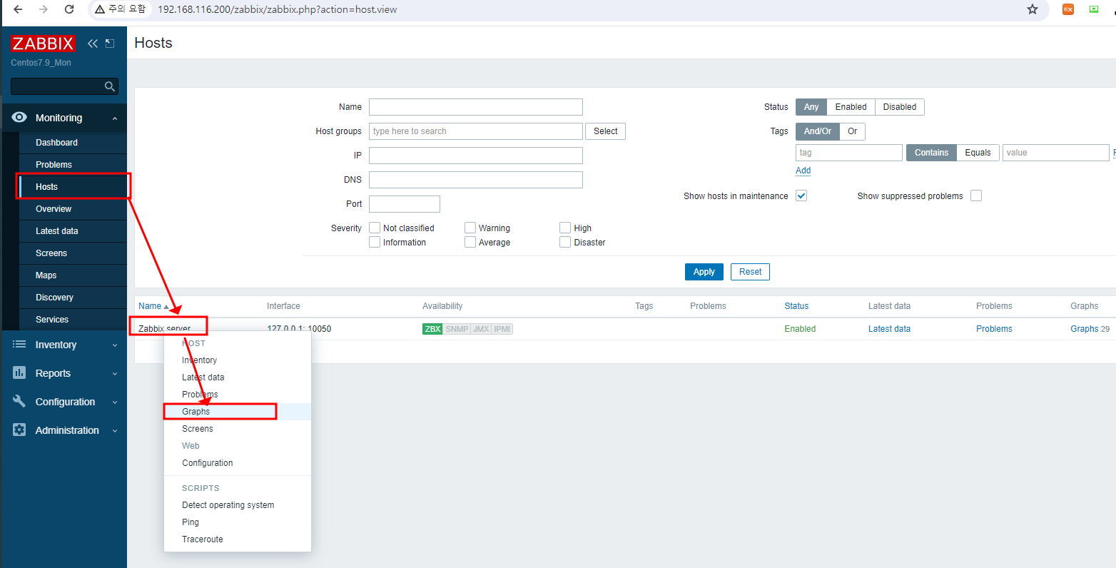Viewport: 1116px width, 568px height.
Task: Set Status filter to Any
Action: [x=811, y=107]
